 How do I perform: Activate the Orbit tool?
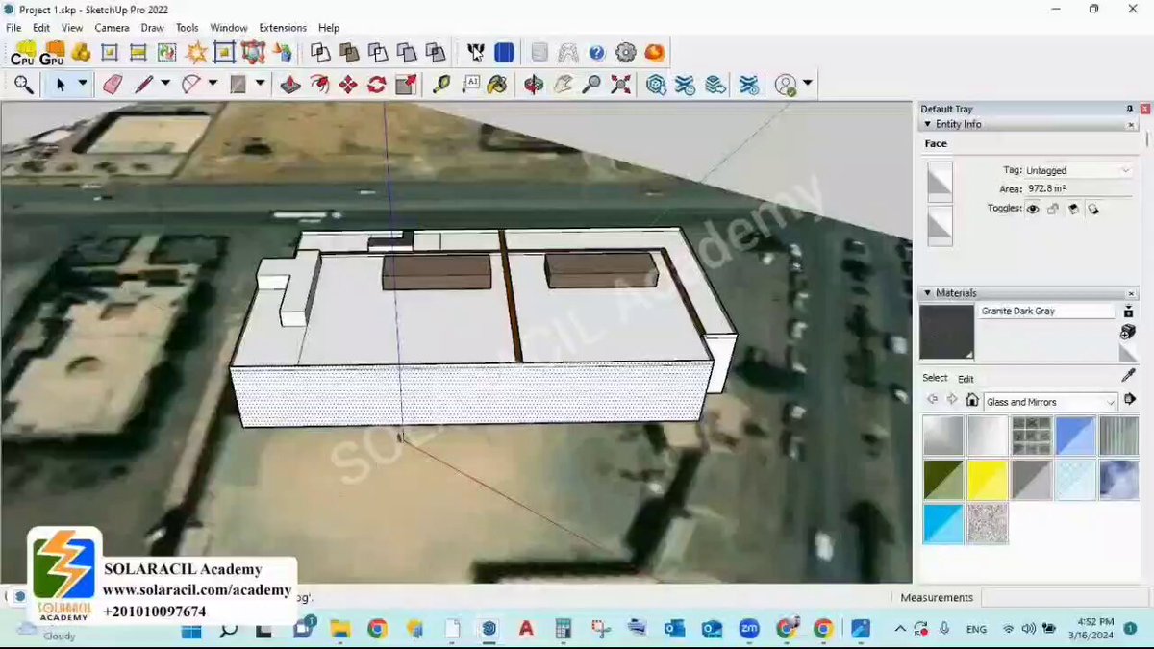[534, 85]
